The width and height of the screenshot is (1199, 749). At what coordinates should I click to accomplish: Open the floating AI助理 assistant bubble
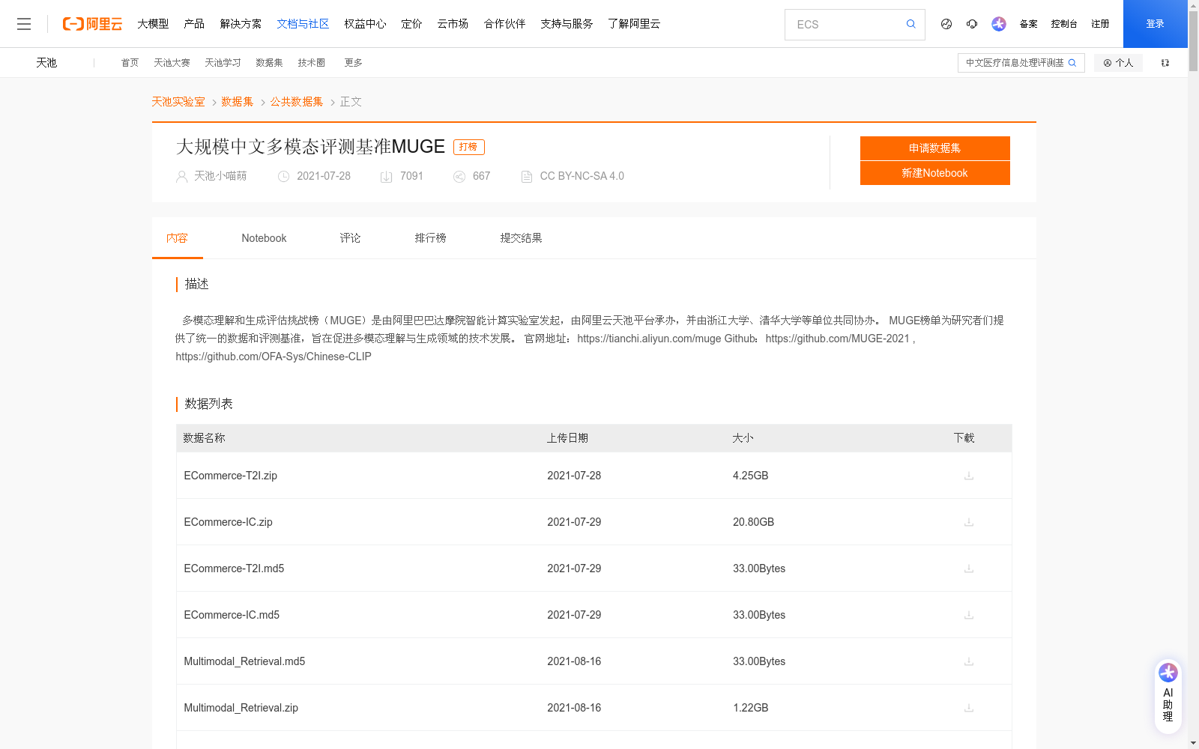coord(1168,694)
